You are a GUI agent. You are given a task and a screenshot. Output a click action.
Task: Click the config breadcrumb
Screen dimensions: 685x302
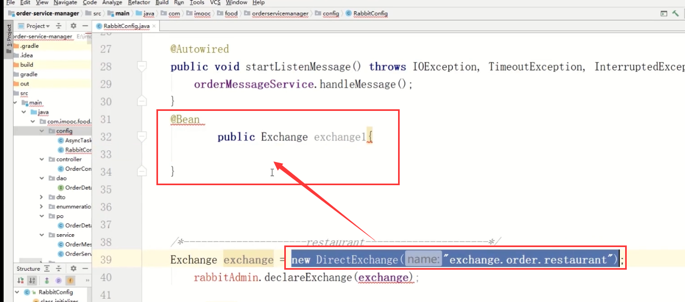327,13
